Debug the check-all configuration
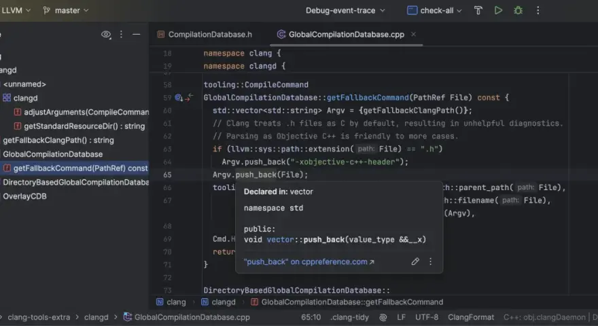The image size is (598, 326). (x=518, y=11)
